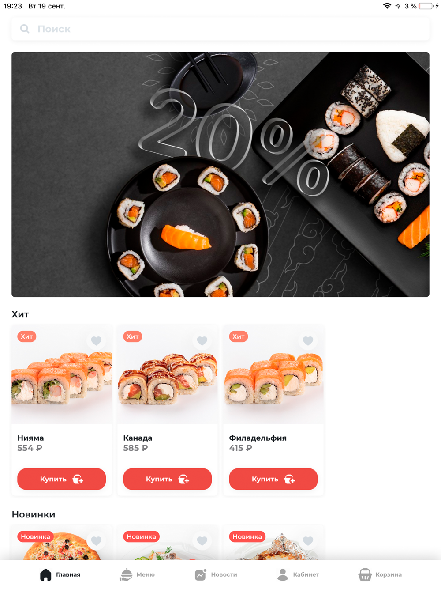Toggle the heart on Канада roll

click(x=202, y=340)
